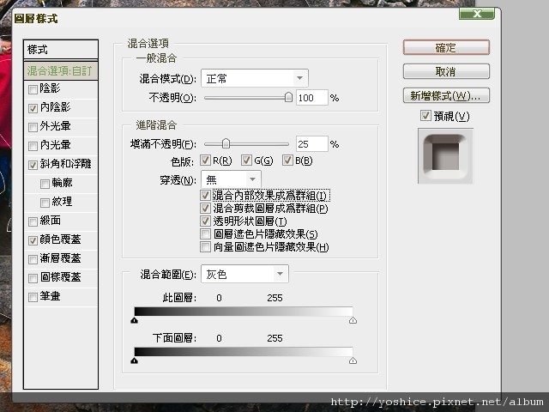549x412 pixels.
Task: Click the 下面圖層 gradient bar
Action: pyautogui.click(x=244, y=352)
